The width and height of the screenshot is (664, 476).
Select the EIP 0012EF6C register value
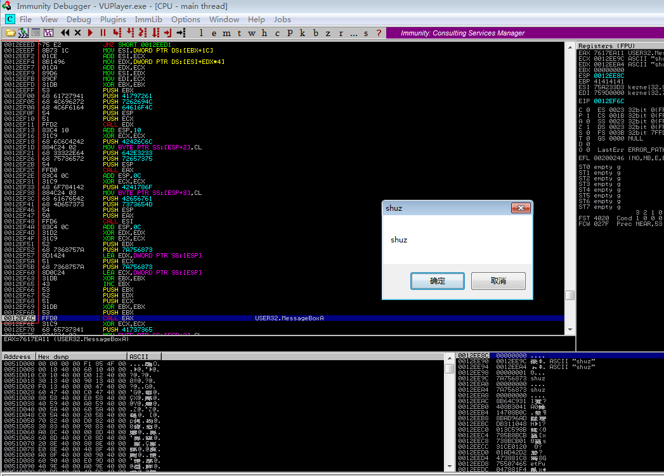(x=609, y=101)
